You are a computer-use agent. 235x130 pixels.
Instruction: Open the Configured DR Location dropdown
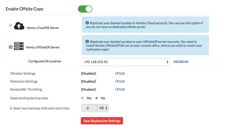click(x=125, y=62)
